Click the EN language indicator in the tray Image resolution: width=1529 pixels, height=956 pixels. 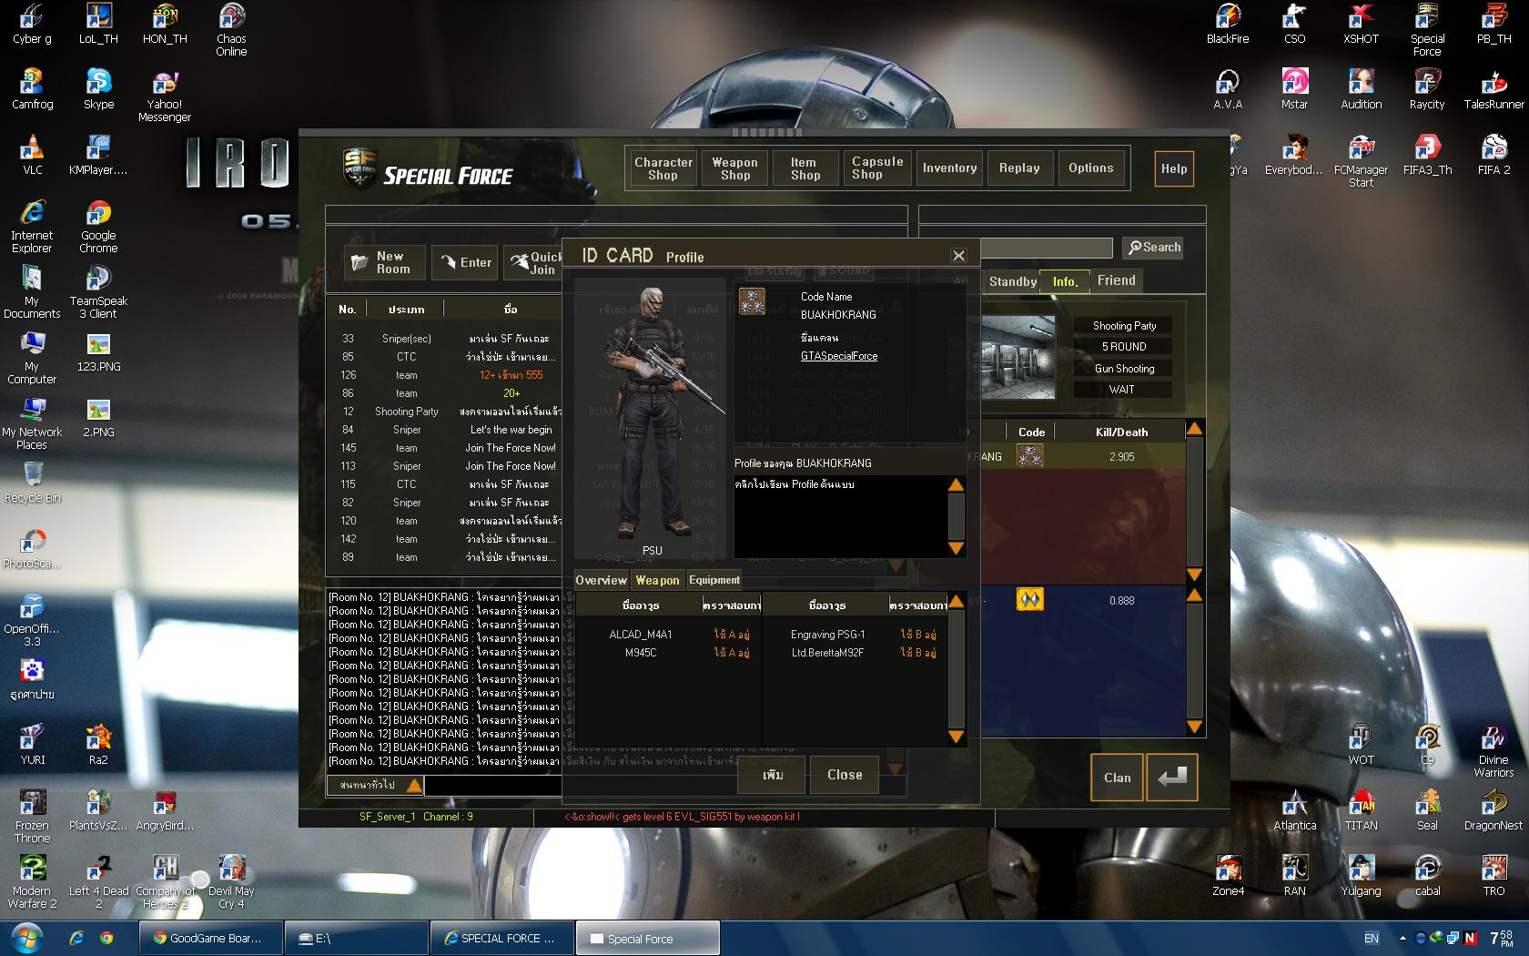click(x=1371, y=939)
